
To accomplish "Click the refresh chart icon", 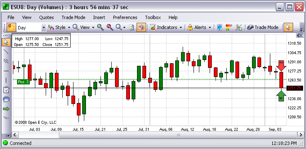I will point(132,27).
